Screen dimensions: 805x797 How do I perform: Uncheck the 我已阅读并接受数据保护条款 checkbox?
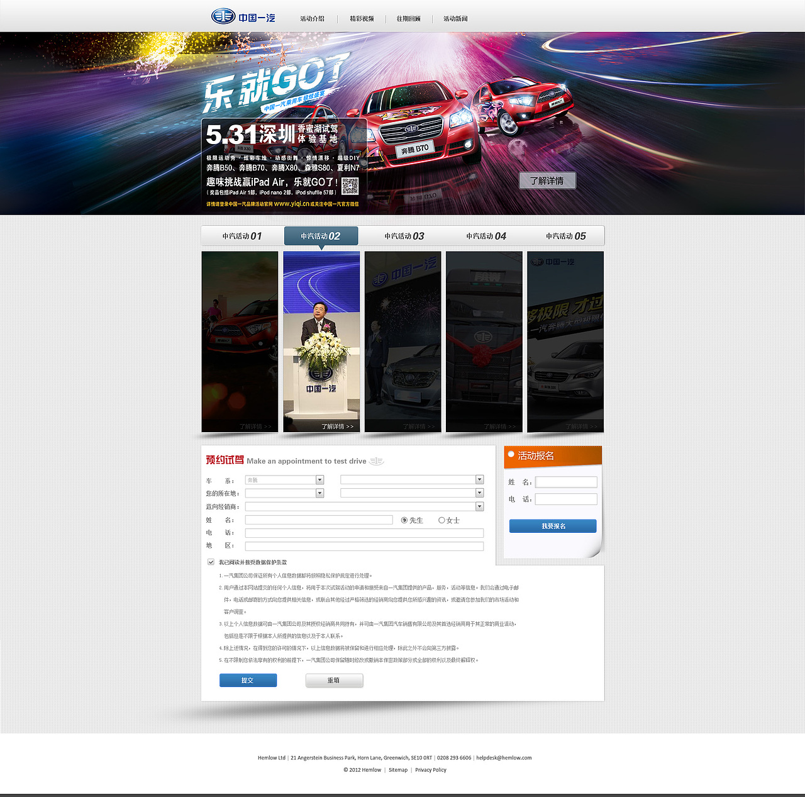click(x=211, y=562)
